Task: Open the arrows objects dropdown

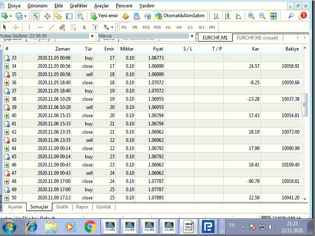Action: (x=112, y=28)
